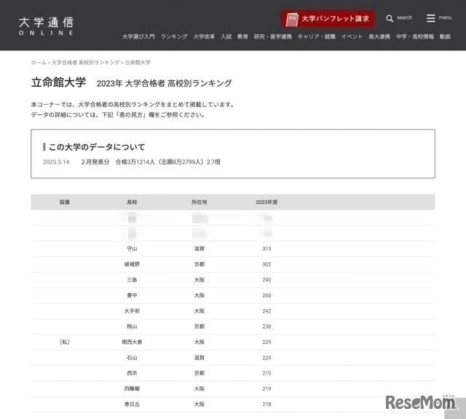466x419 pixels.
Task: Click value 219 in the 四條畷 row
Action: click(266, 388)
